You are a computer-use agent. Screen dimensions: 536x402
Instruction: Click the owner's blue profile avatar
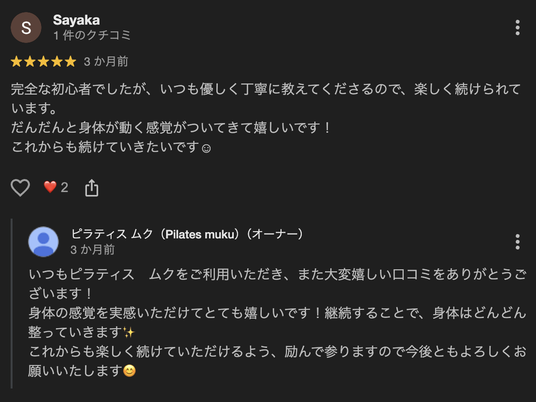[43, 241]
